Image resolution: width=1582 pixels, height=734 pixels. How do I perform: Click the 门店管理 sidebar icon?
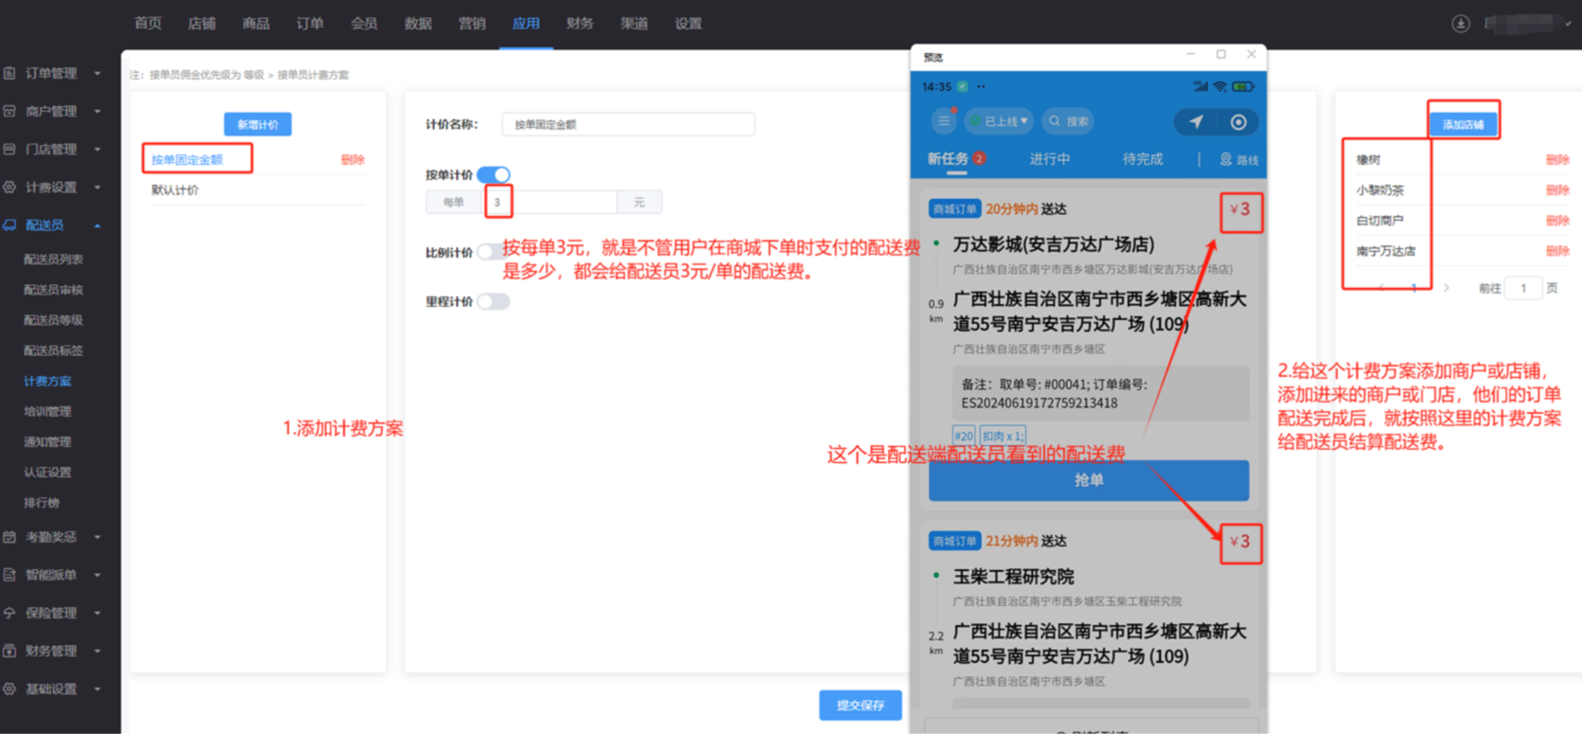pyautogui.click(x=9, y=149)
